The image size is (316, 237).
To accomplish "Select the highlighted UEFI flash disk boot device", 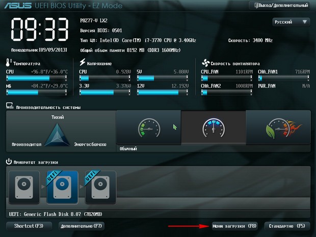I will click(x=62, y=188).
